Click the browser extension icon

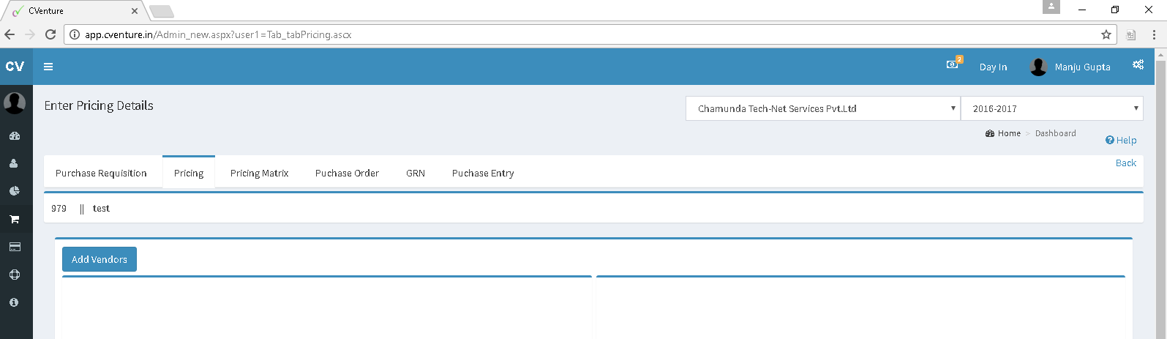(x=1130, y=34)
